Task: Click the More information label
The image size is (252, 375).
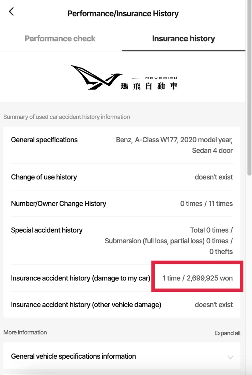Action: (25, 332)
